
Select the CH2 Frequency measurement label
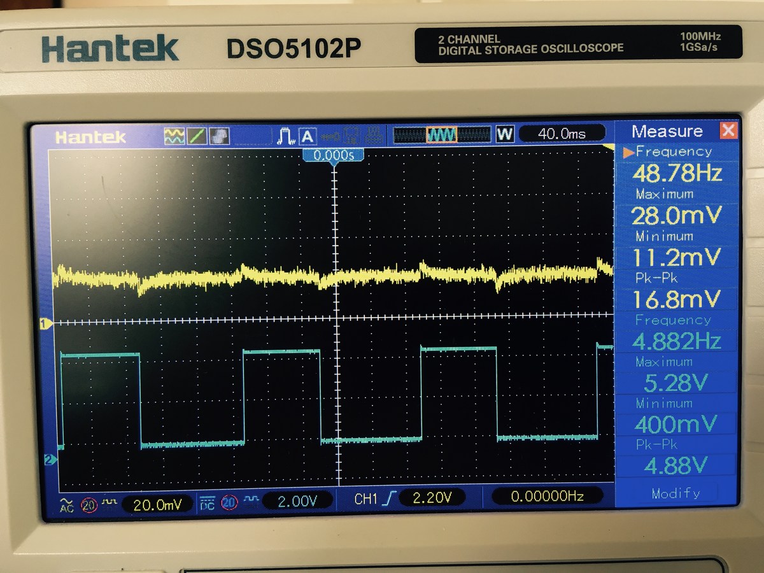pyautogui.click(x=672, y=320)
